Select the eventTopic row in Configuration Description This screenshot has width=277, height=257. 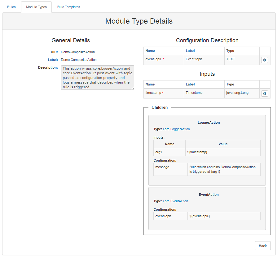[x=163, y=60]
